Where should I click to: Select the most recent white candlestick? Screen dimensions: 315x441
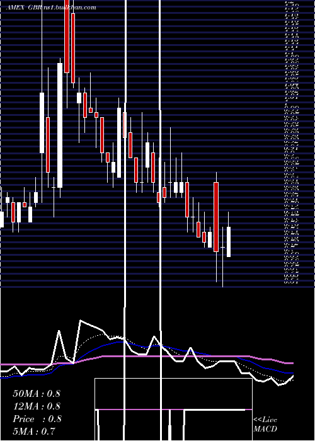[229, 241]
